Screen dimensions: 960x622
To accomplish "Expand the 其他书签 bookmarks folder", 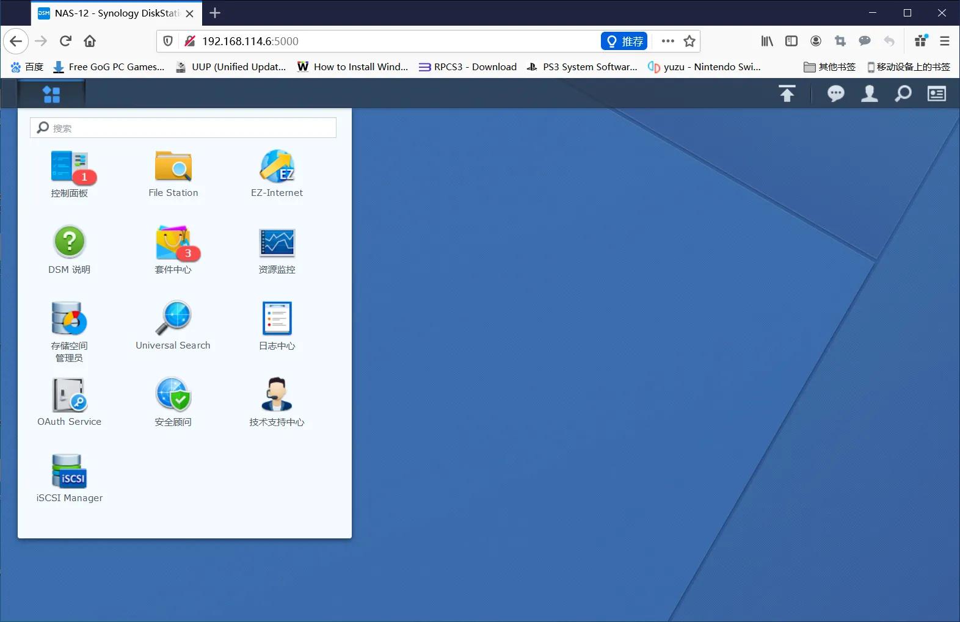I will coord(829,67).
